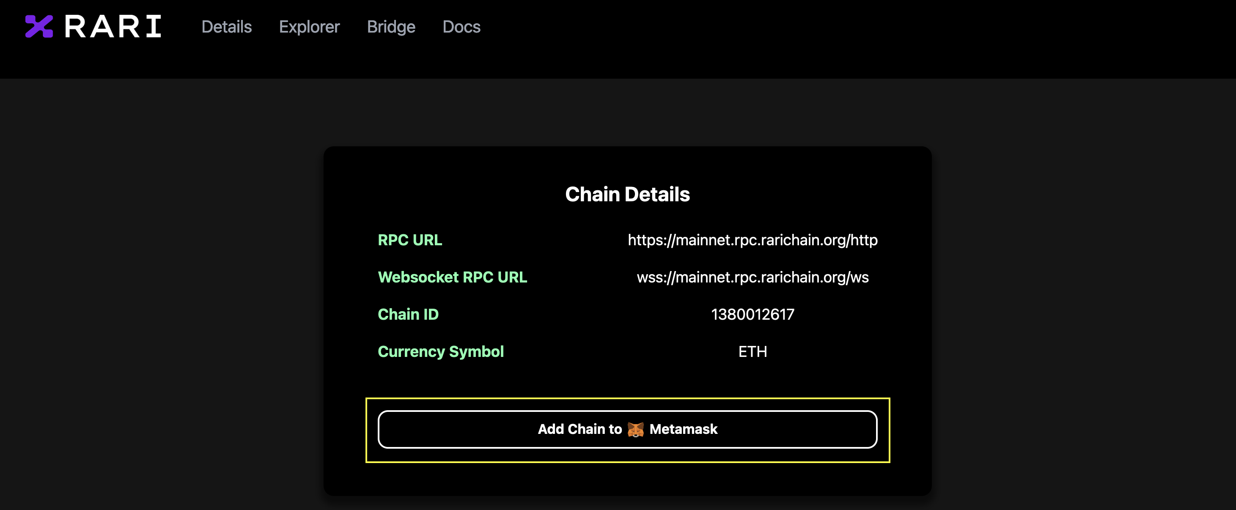Image resolution: width=1236 pixels, height=510 pixels.
Task: Click the Chain Details heading
Action: coord(627,194)
